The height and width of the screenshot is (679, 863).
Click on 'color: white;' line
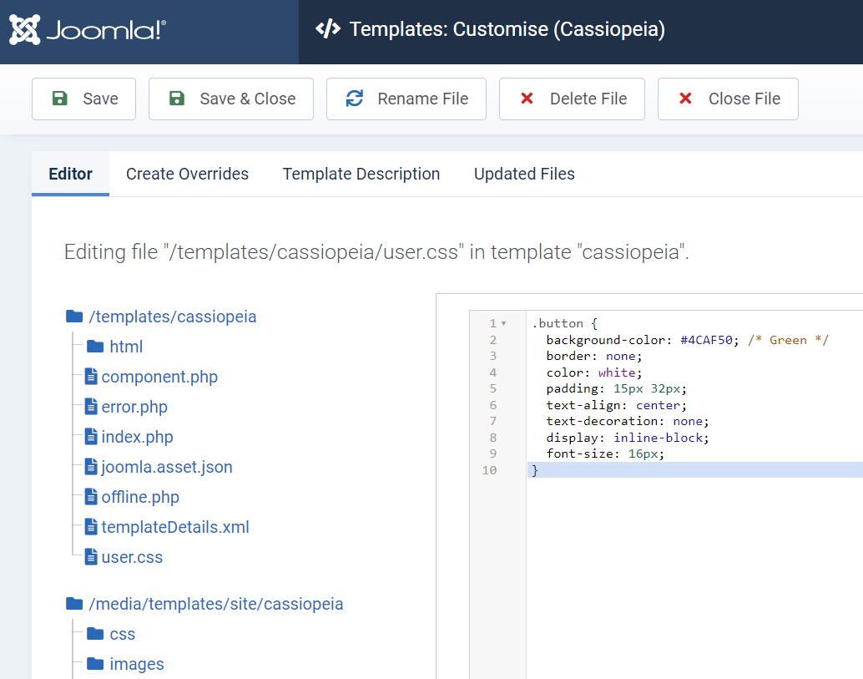(594, 372)
